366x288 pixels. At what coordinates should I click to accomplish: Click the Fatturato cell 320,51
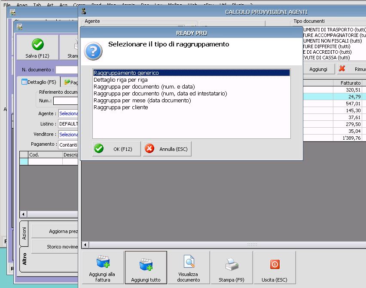pyautogui.click(x=348, y=90)
